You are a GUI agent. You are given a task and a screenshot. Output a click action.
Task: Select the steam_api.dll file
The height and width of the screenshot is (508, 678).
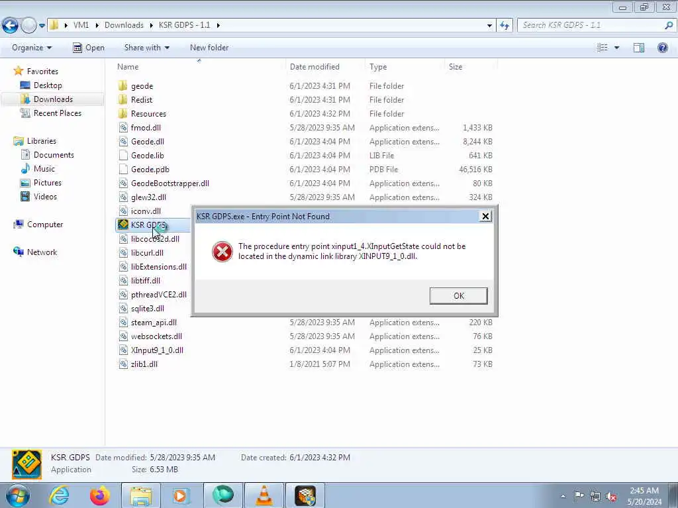point(154,323)
